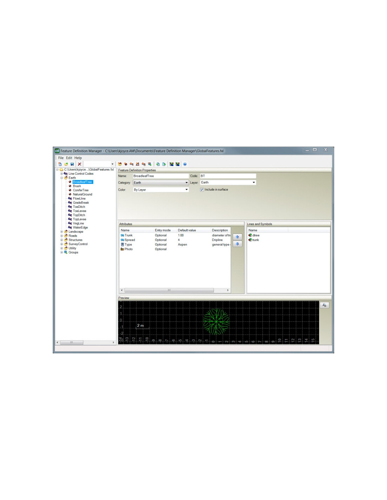Select the Brush feature in tree

pos(77,186)
